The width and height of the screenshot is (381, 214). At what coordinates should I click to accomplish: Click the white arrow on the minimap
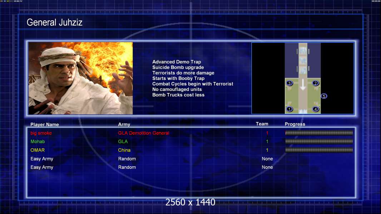(x=303, y=85)
